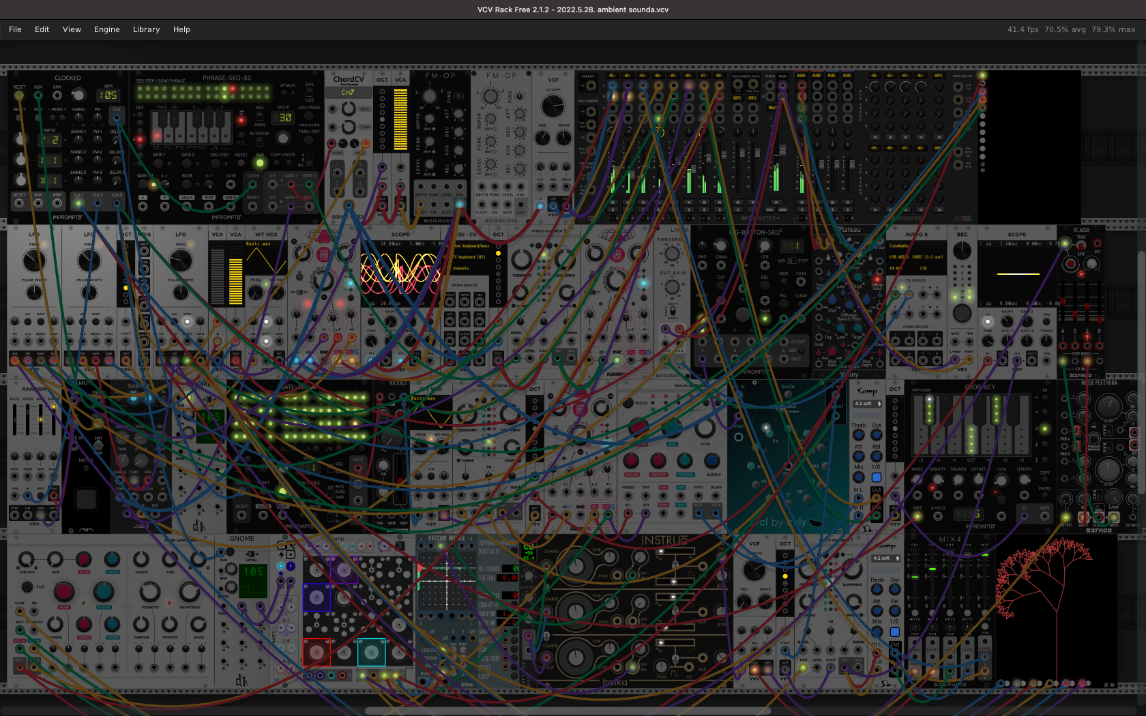Open the '4:1 soft' ratio dropdown on upper Komp
The height and width of the screenshot is (716, 1146).
(x=868, y=404)
